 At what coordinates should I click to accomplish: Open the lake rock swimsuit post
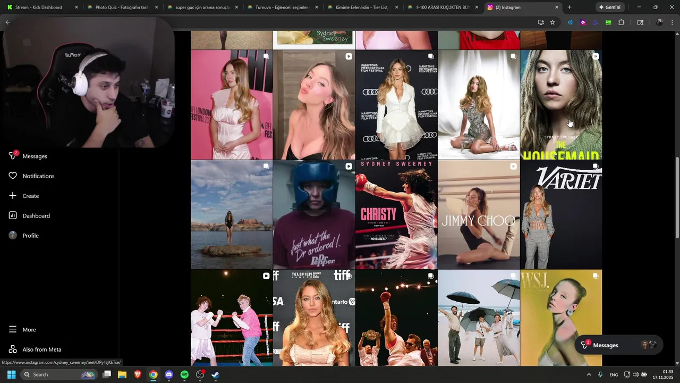pyautogui.click(x=232, y=215)
